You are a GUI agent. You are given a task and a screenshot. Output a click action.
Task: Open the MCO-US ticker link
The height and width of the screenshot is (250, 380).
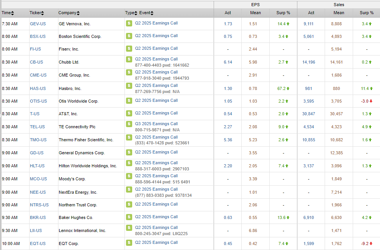tap(38, 179)
